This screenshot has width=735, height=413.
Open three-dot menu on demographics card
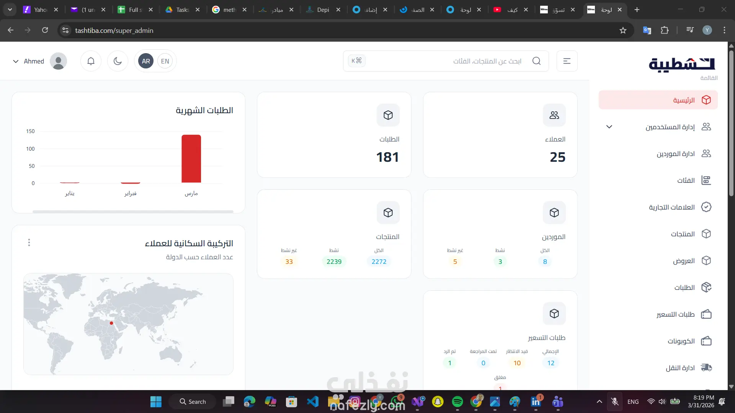(29, 242)
